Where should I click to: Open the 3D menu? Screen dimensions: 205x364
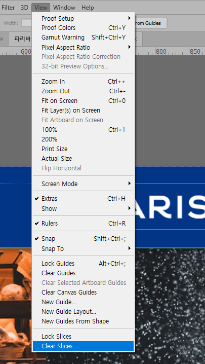pos(24,8)
